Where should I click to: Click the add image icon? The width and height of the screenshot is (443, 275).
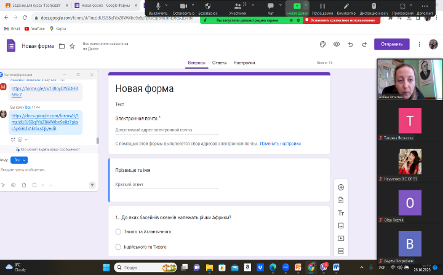pyautogui.click(x=341, y=225)
